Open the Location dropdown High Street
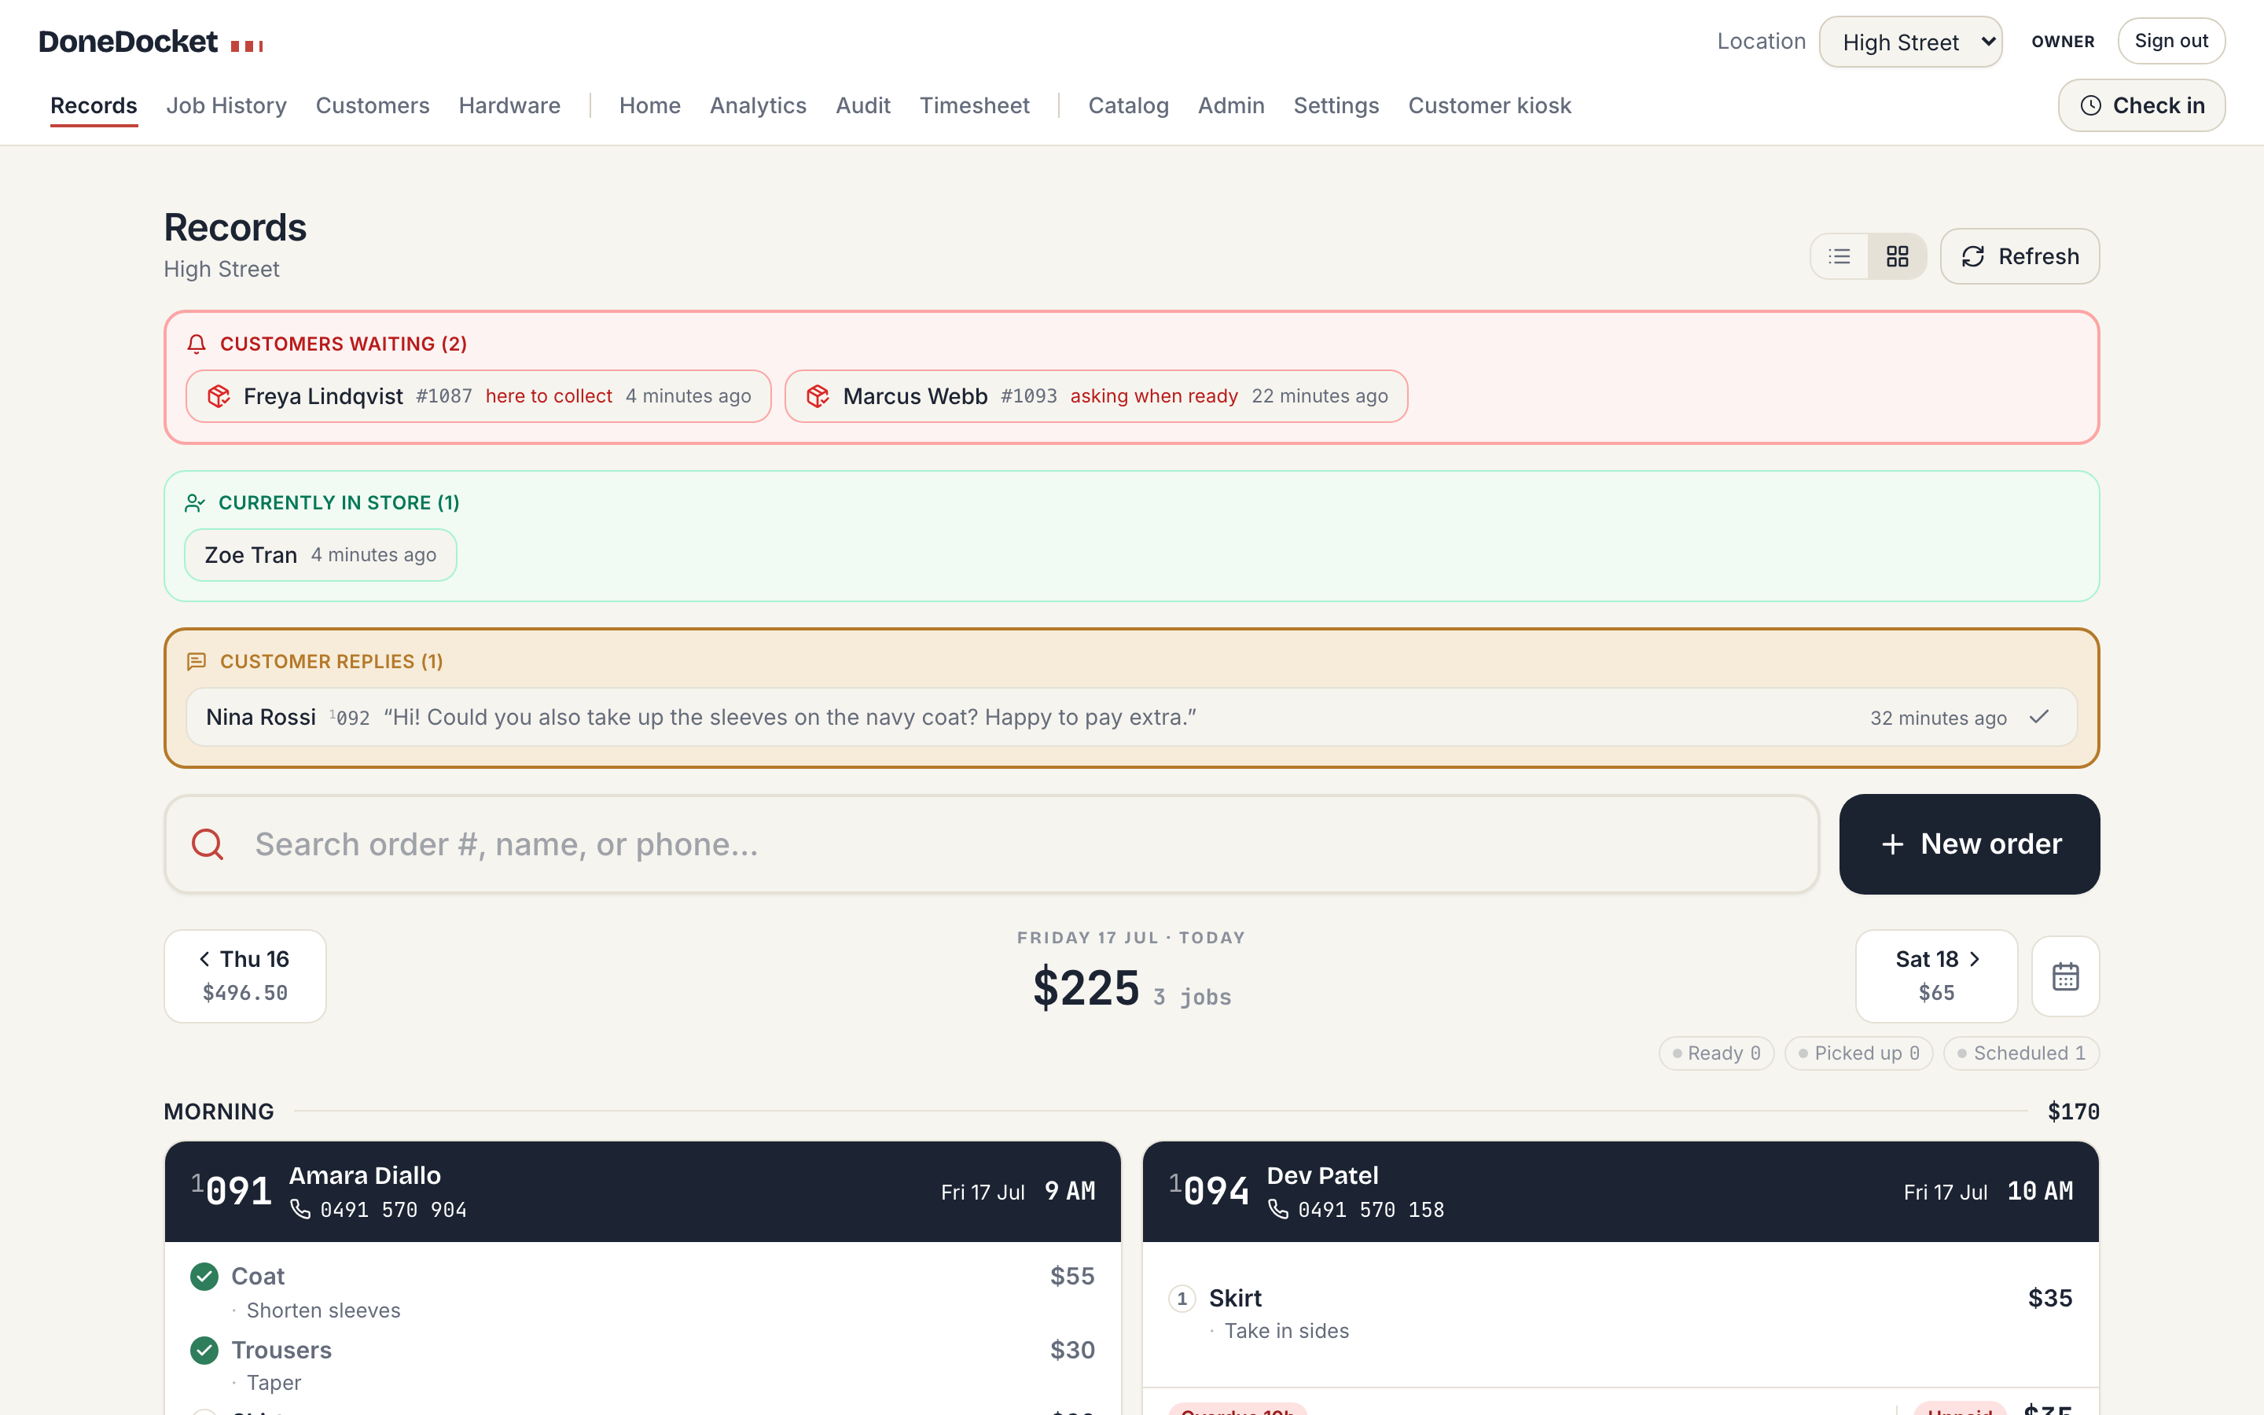The height and width of the screenshot is (1415, 2264). pos(1910,42)
